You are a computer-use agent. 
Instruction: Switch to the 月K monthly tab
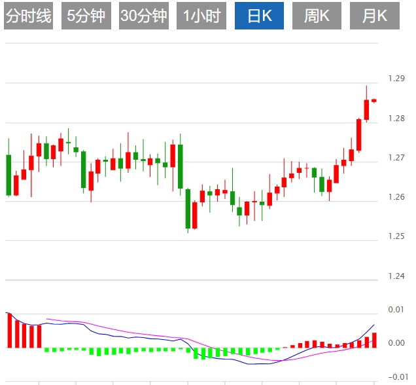[x=375, y=16]
